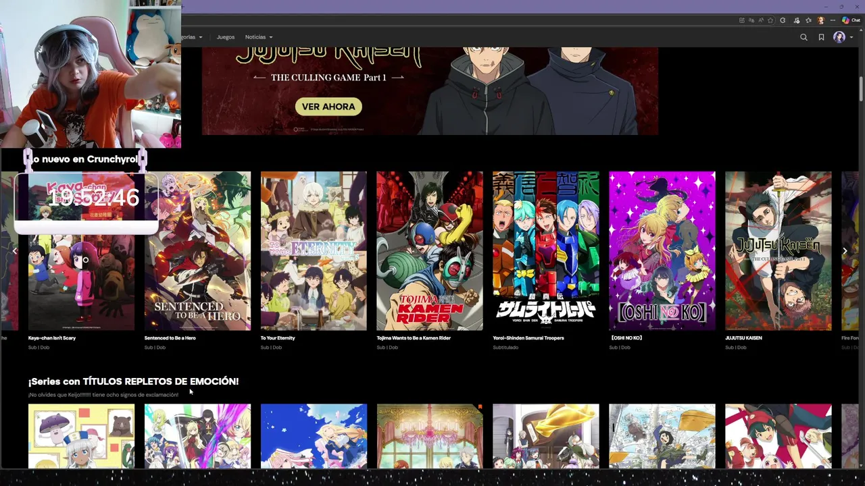The width and height of the screenshot is (865, 486).
Task: Open the Crunchyroll profile avatar menu
Action: (839, 37)
